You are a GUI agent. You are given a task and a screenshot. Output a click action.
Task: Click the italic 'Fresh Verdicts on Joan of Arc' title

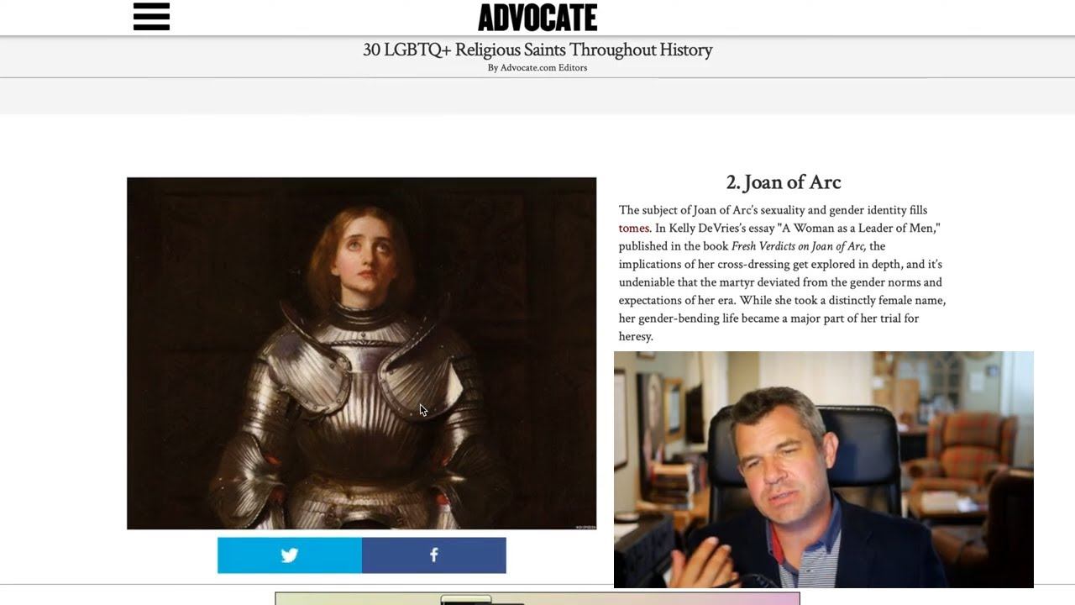pyautogui.click(x=799, y=246)
